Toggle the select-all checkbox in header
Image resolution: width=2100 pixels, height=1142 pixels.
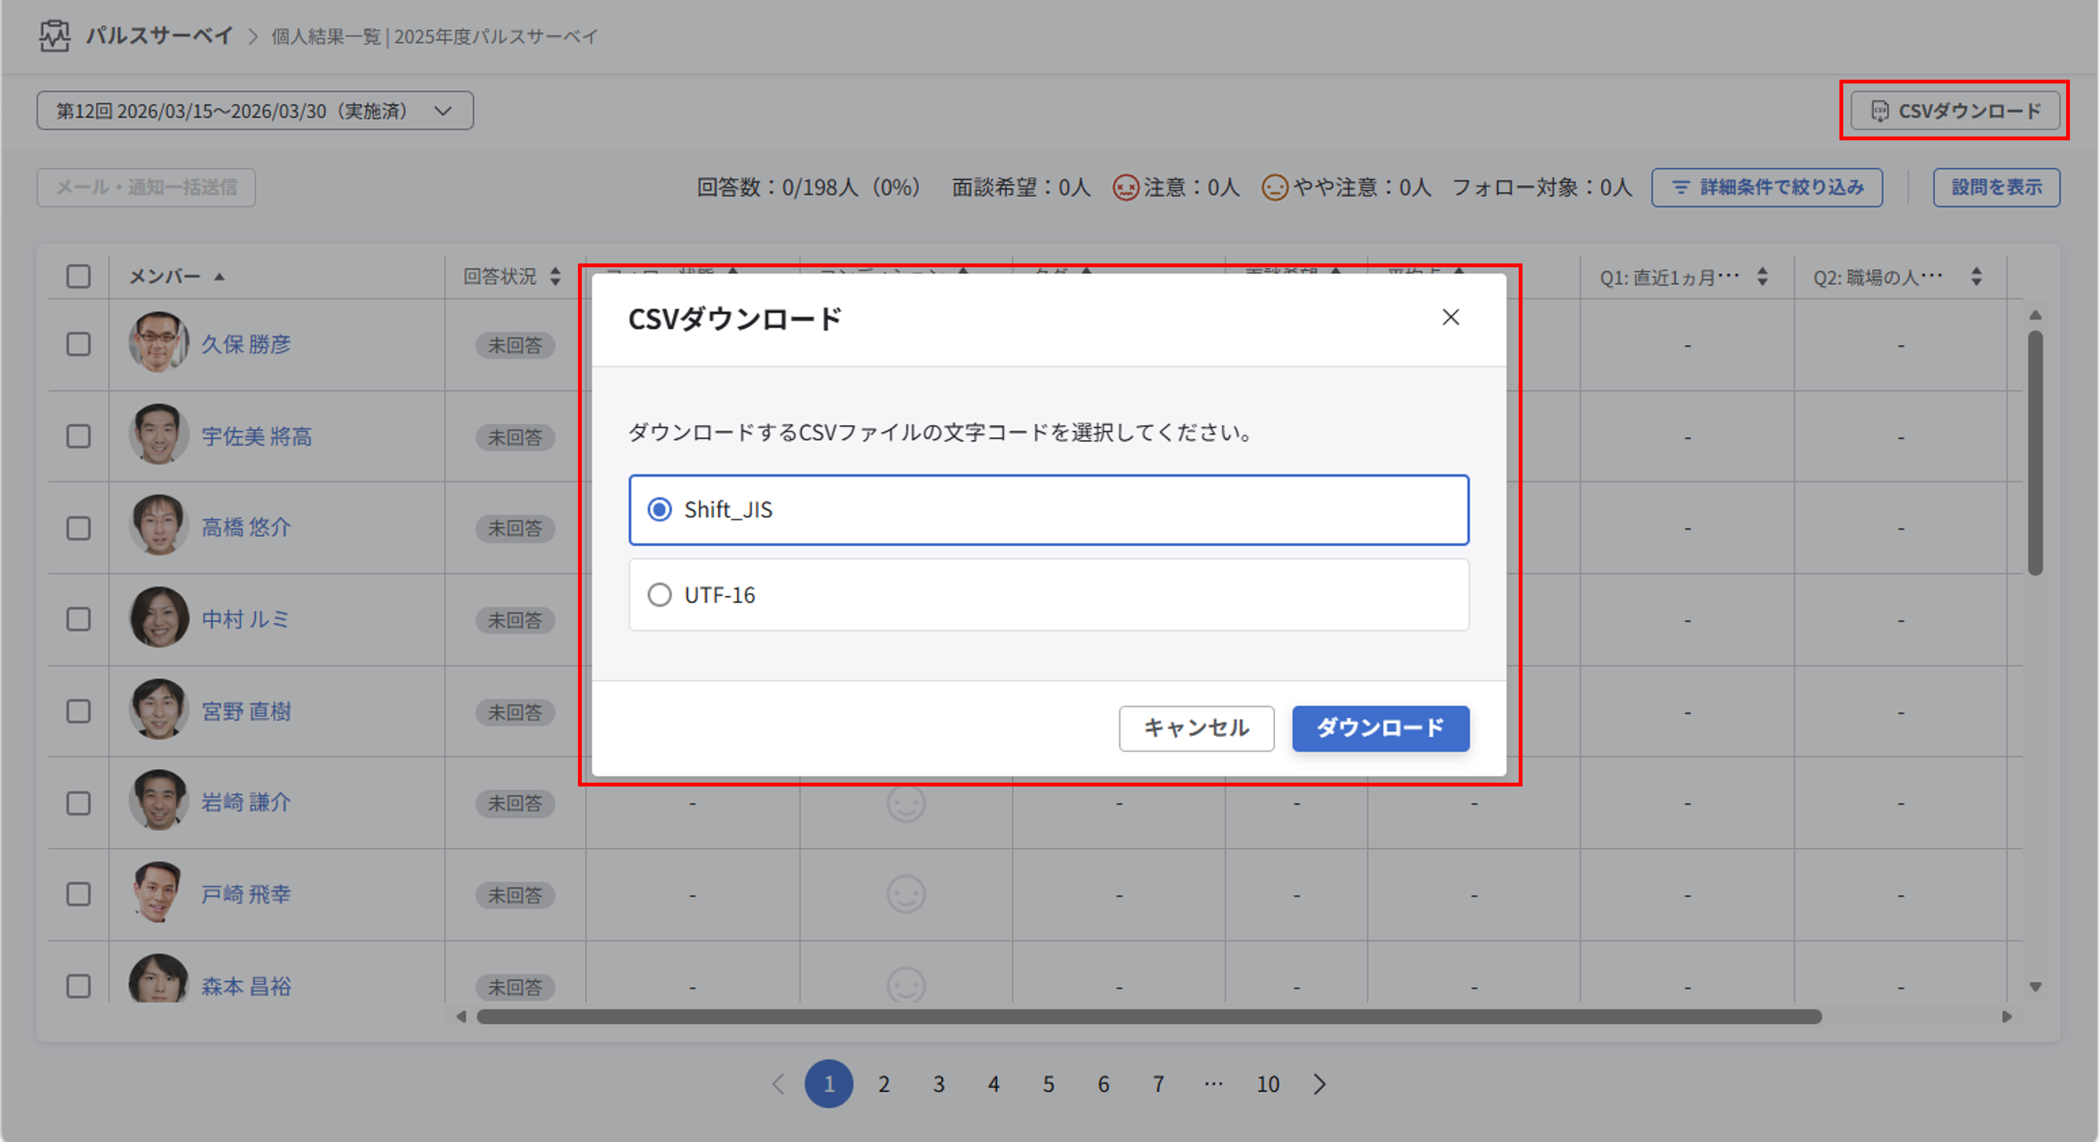click(78, 276)
